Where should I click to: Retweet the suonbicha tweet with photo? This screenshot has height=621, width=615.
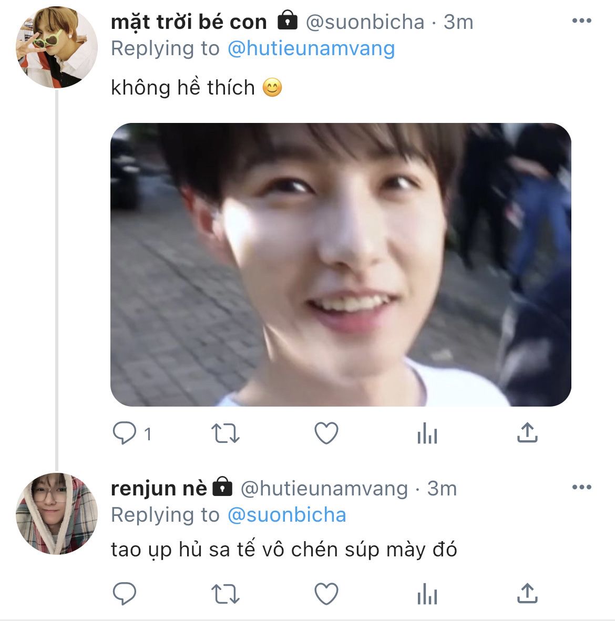point(225,433)
